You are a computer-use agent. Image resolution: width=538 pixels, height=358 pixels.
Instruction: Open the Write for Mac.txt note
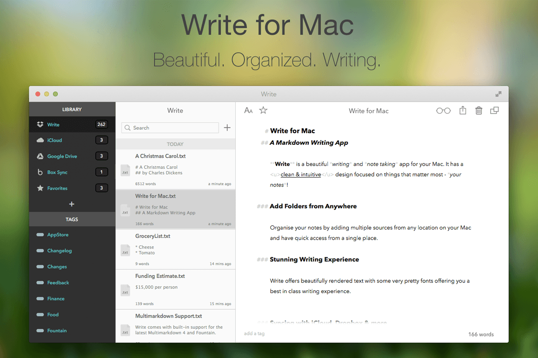[175, 209]
